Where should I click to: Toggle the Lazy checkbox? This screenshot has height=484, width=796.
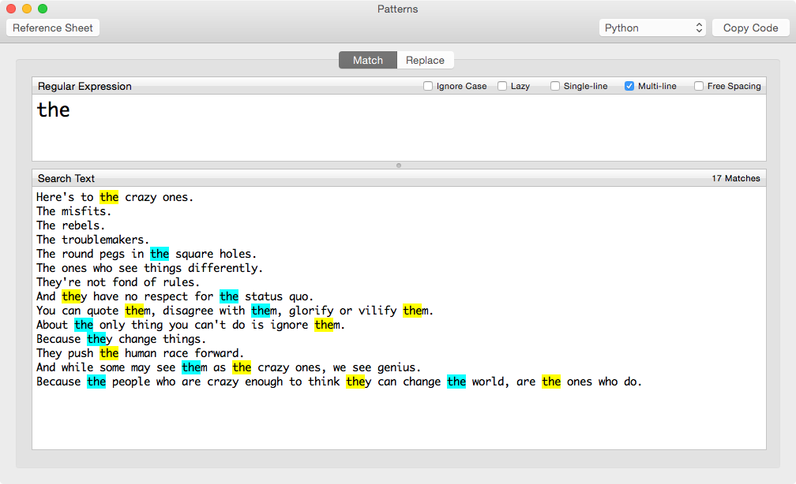coord(502,86)
